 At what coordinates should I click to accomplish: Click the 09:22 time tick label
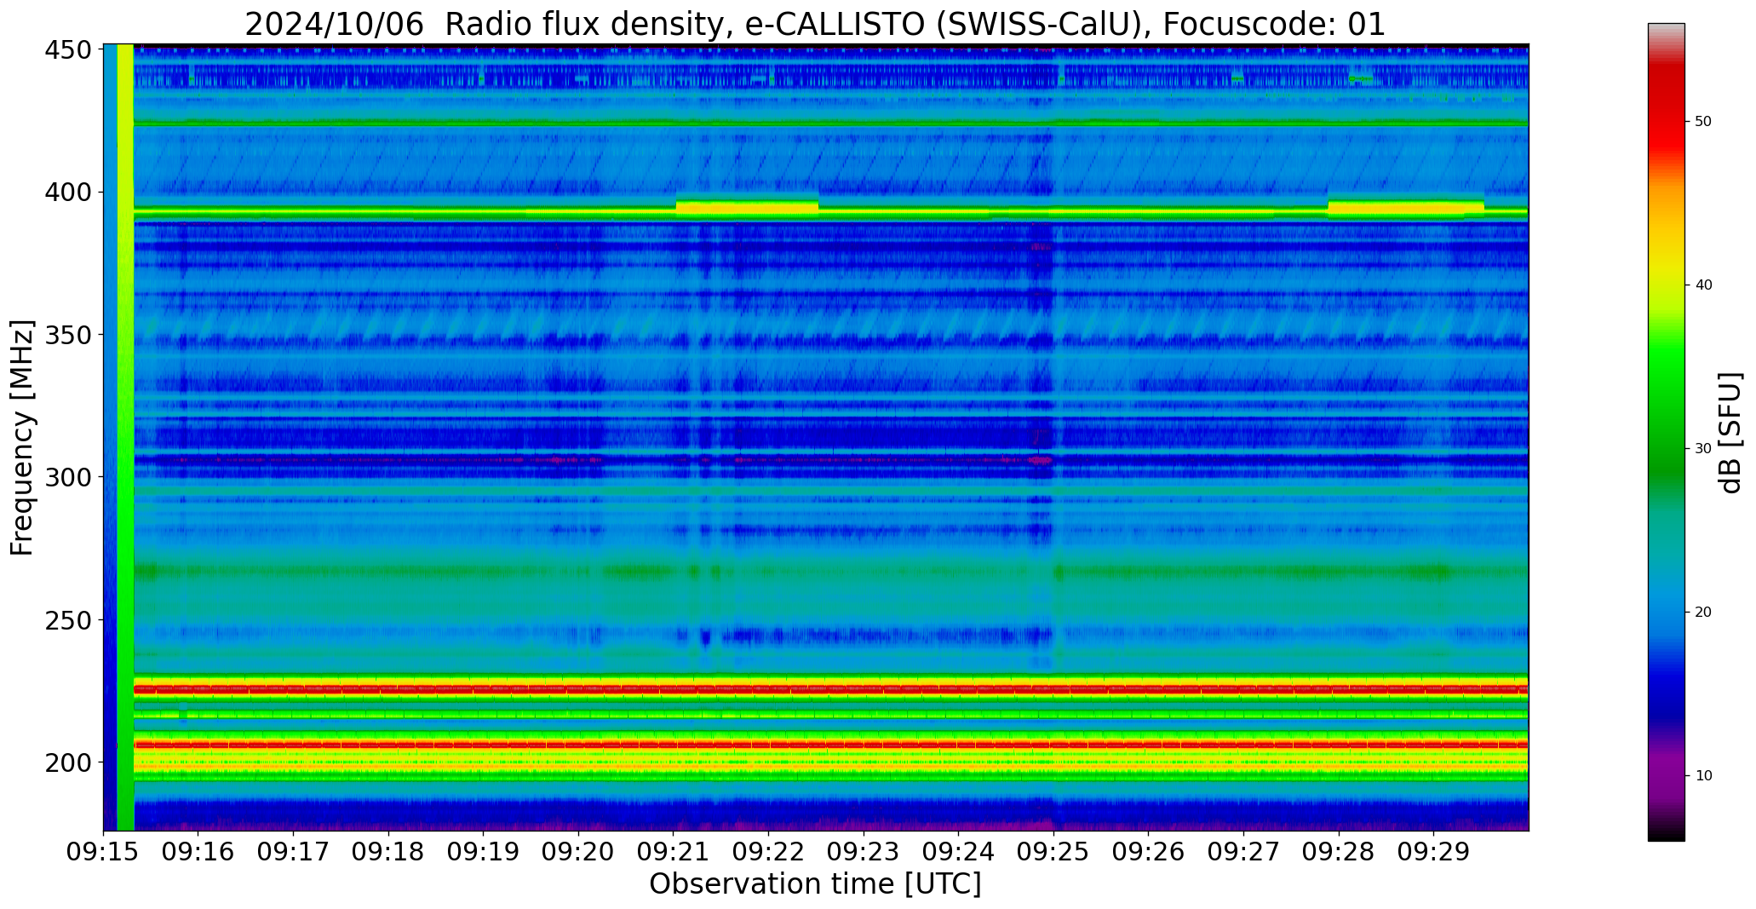tap(768, 852)
